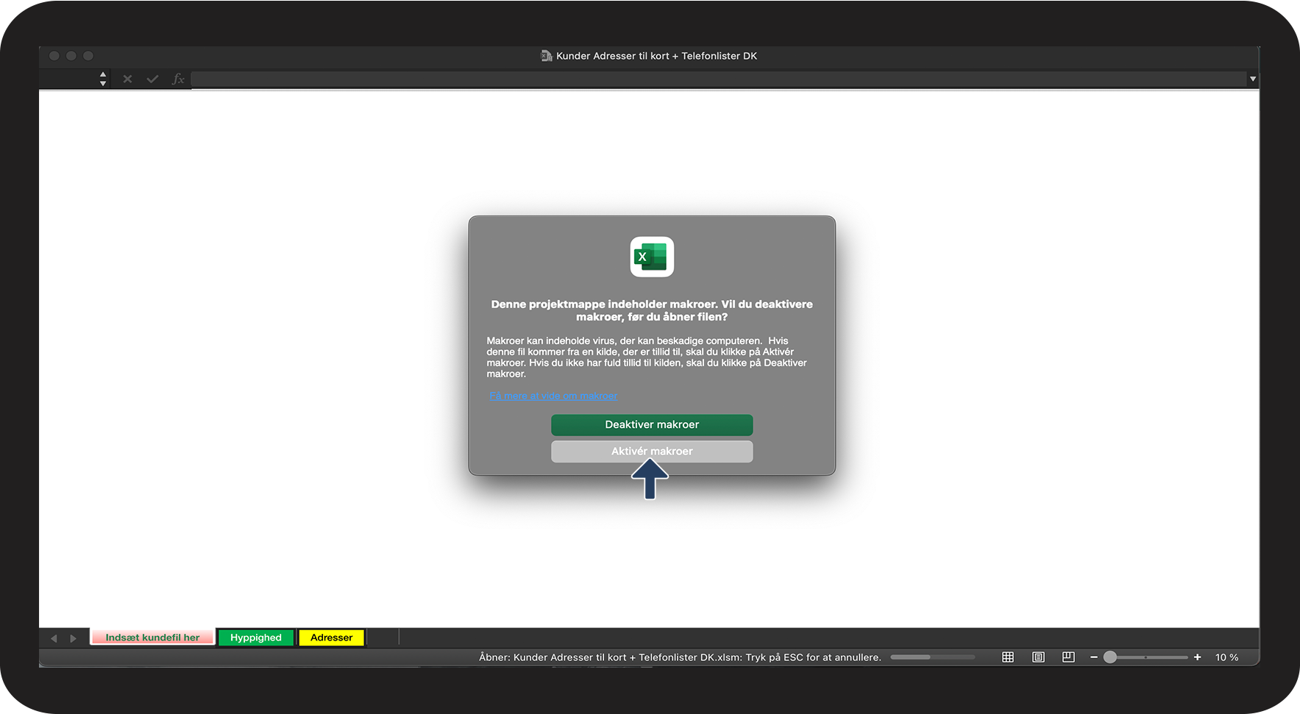The height and width of the screenshot is (714, 1300).
Task: Open the Hyppighed sheet tab
Action: [255, 638]
